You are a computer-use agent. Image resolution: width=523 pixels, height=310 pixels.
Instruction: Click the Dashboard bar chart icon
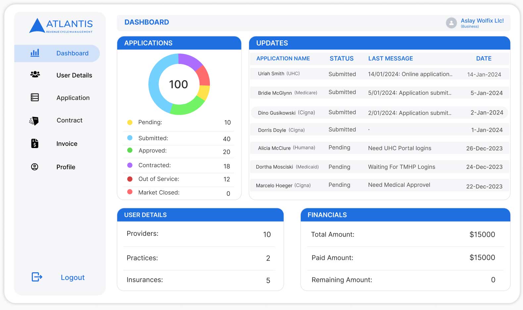(35, 53)
